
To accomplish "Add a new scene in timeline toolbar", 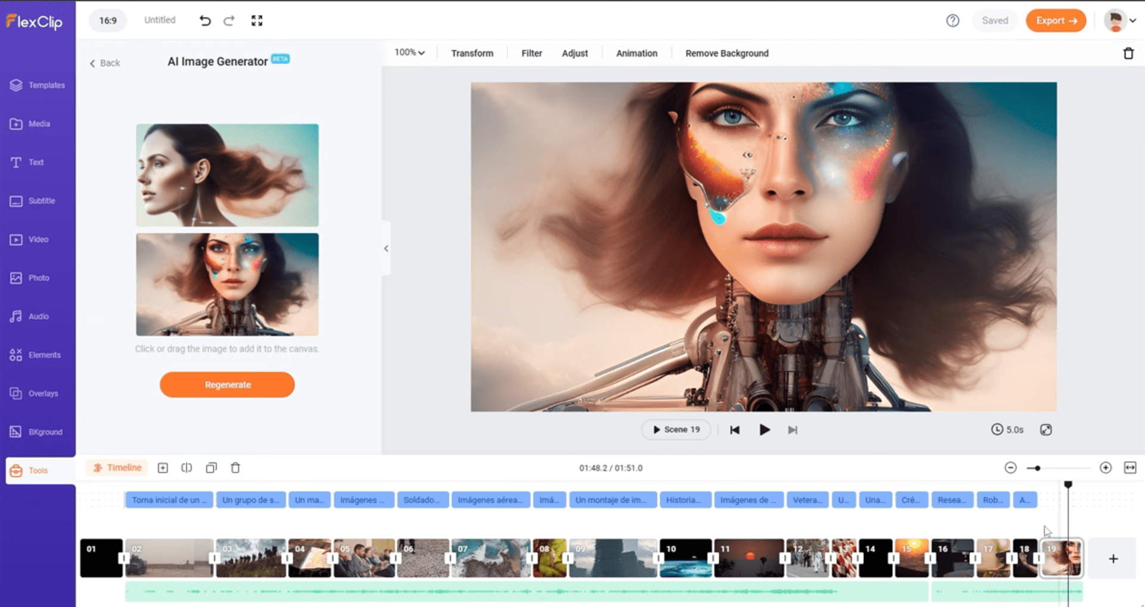I will pyautogui.click(x=163, y=468).
